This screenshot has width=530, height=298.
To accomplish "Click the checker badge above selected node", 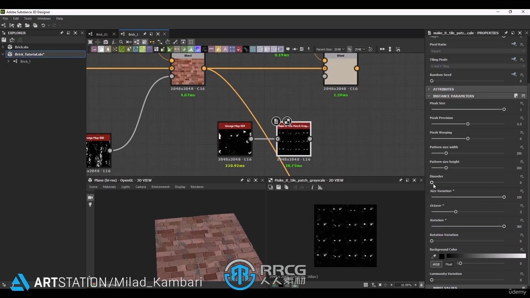I will 287,121.
